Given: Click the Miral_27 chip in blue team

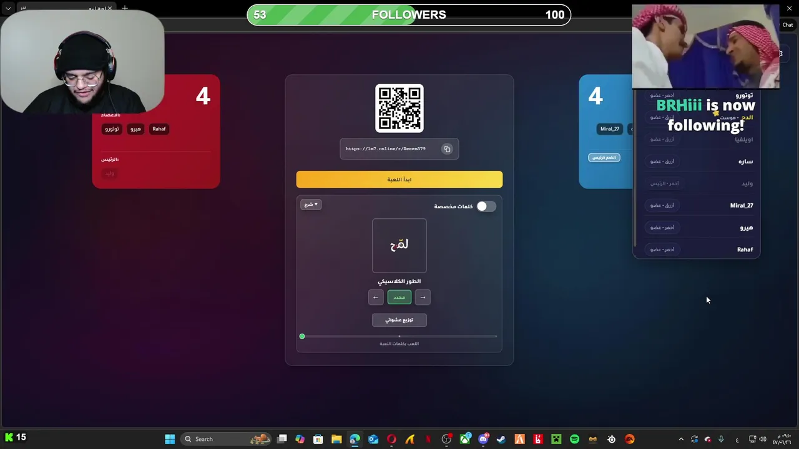Looking at the screenshot, I should (610, 129).
